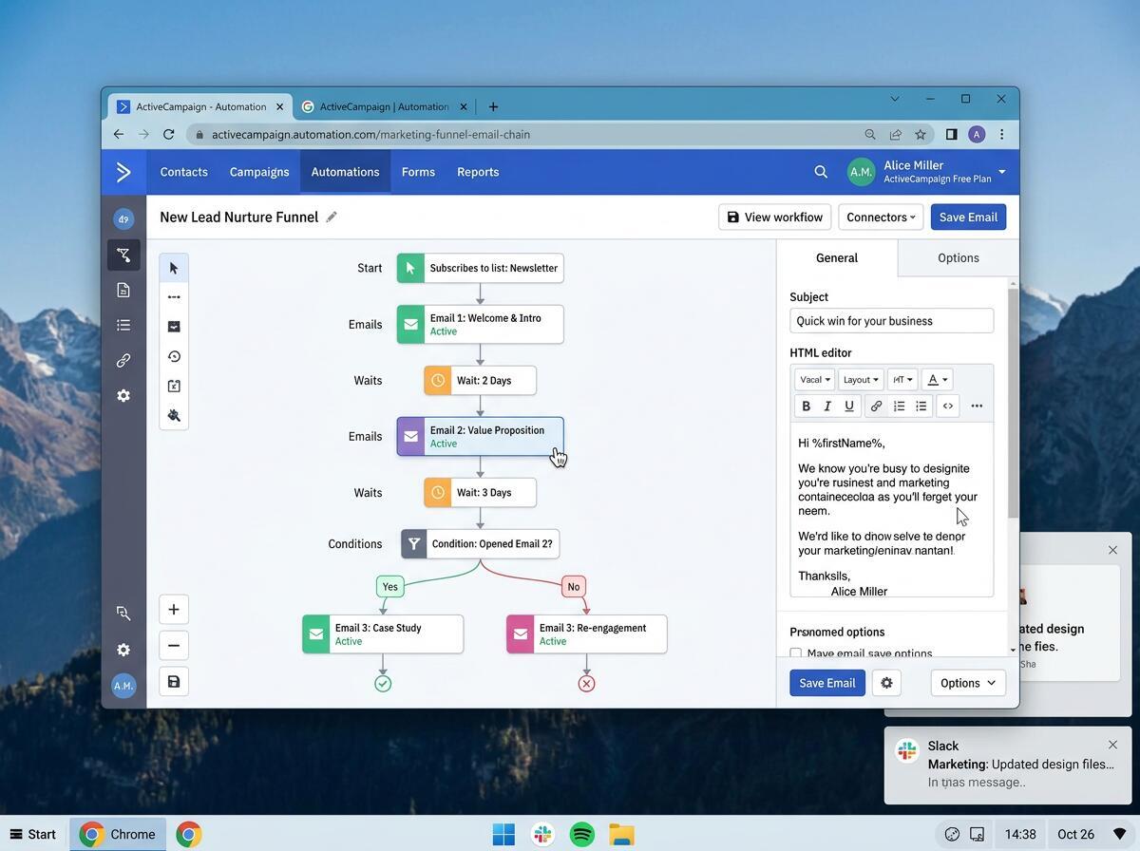Viewport: 1140px width, 851px height.
Task: Edit the funnel name with pencil icon
Action: (332, 217)
